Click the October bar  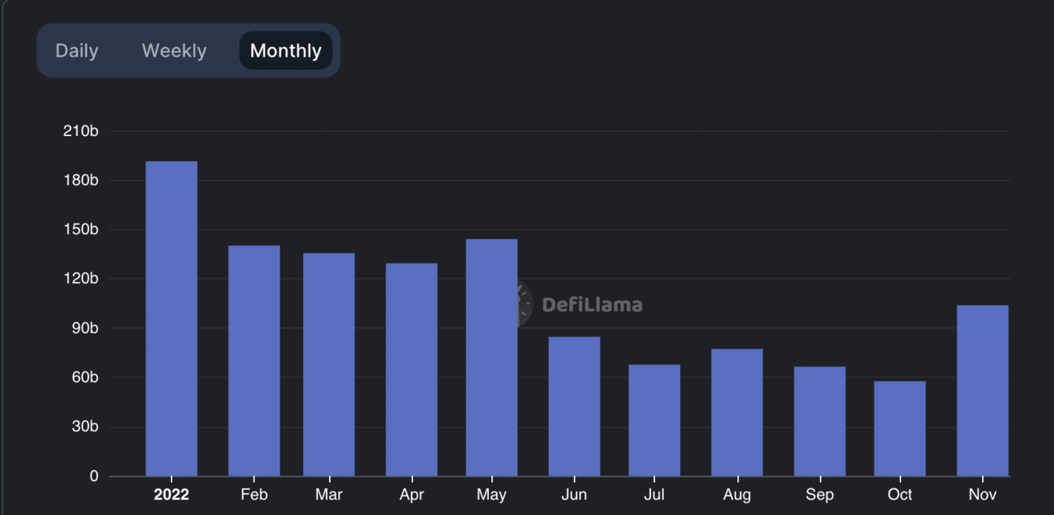tap(900, 428)
